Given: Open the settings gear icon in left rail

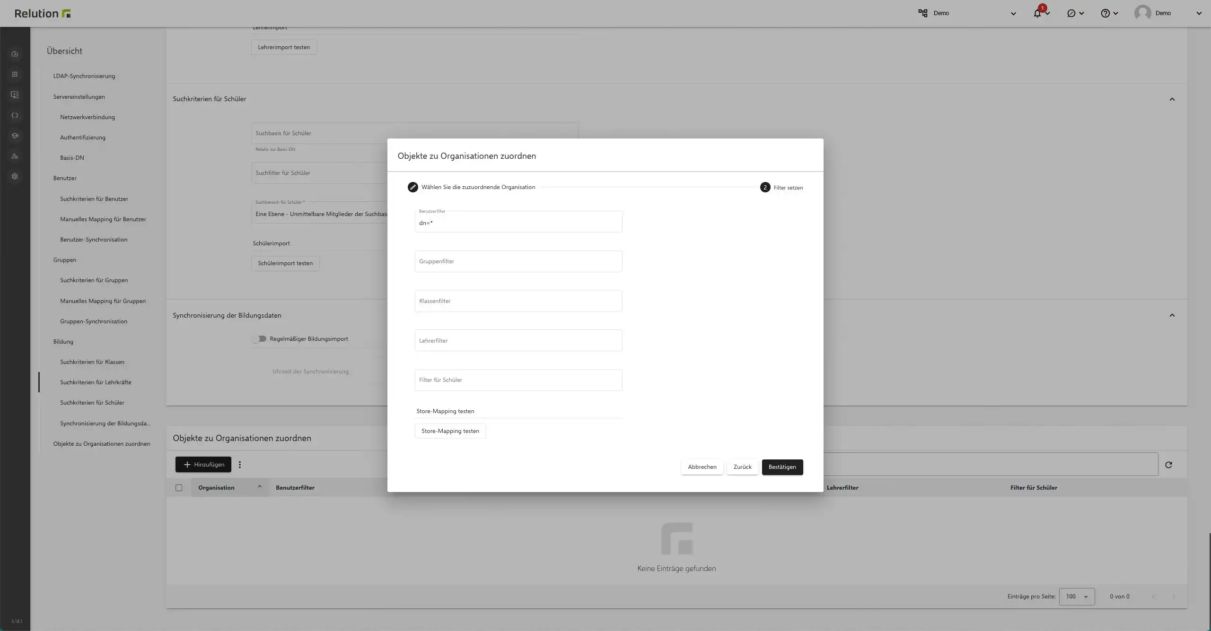Looking at the screenshot, I should [15, 176].
